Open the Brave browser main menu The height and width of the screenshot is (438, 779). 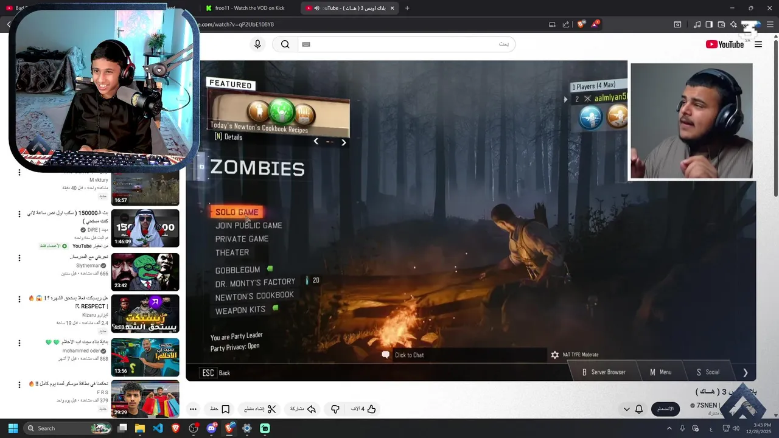coord(770,24)
